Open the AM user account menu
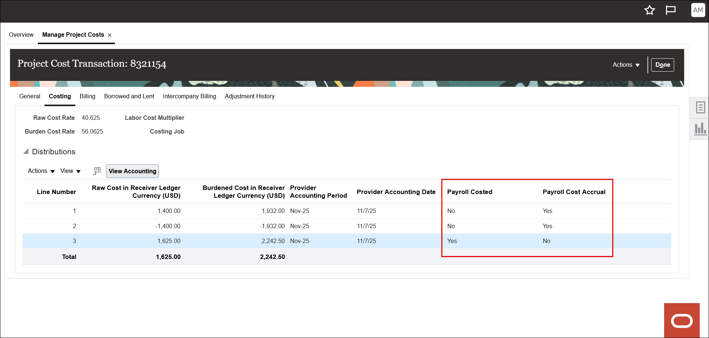Screen dimensions: 709x338 point(698,10)
